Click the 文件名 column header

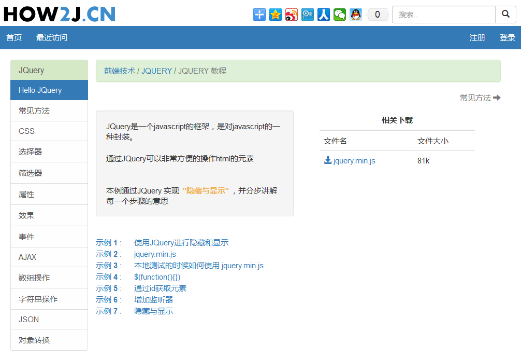(x=335, y=141)
